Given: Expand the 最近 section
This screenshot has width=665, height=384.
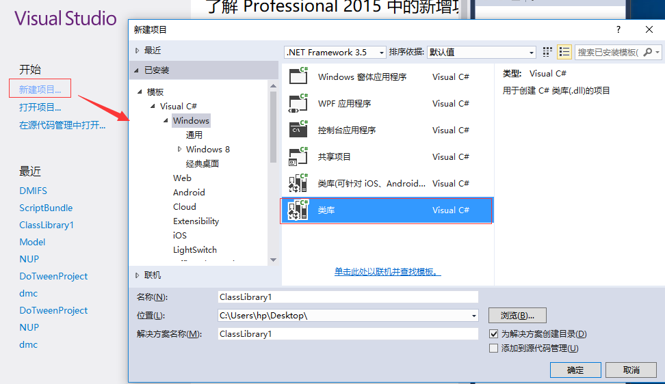Looking at the screenshot, I should click(x=137, y=51).
